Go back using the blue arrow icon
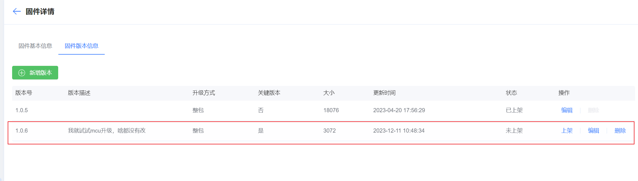Viewport: 638px width, 181px height. tap(17, 12)
